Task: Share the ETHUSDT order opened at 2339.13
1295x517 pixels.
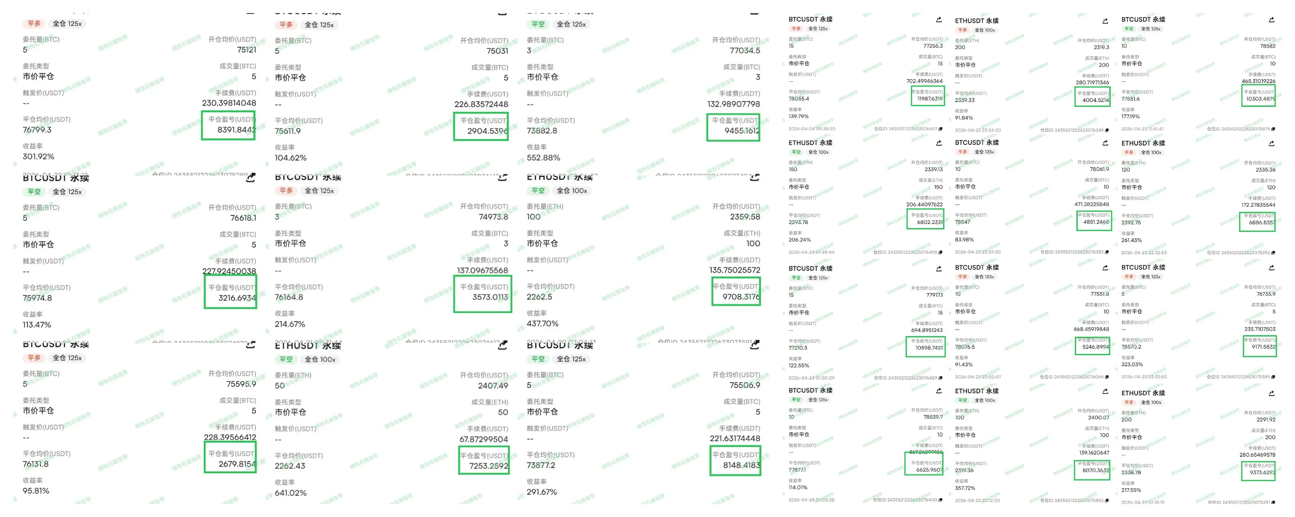Action: click(x=939, y=143)
